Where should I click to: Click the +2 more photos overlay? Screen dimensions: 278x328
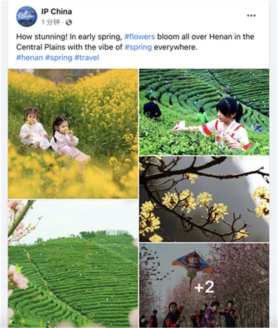204,287
